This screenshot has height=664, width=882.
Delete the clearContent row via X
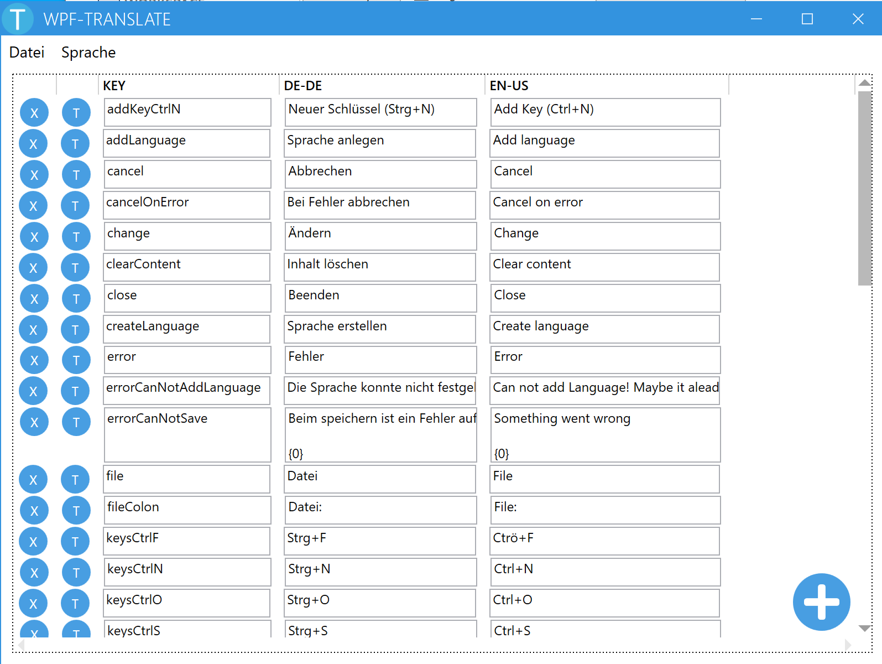[x=33, y=268]
